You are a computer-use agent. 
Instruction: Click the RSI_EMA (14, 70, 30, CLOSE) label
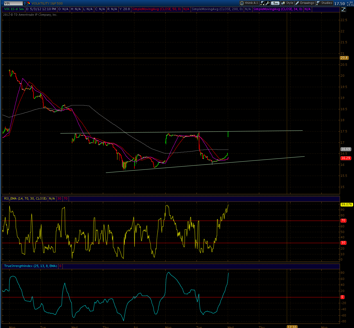coord(25,198)
